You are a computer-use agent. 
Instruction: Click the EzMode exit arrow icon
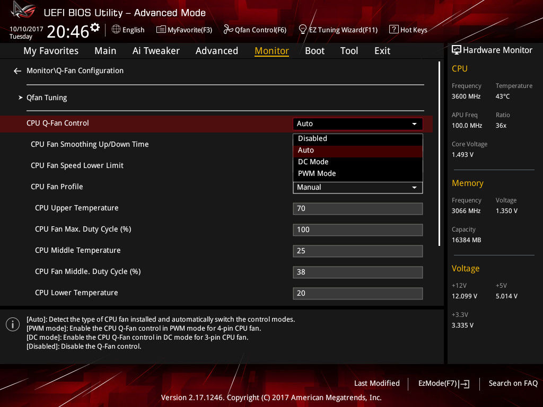464,384
